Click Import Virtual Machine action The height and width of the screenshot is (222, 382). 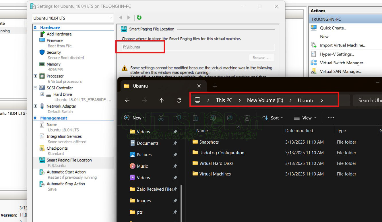343,45
